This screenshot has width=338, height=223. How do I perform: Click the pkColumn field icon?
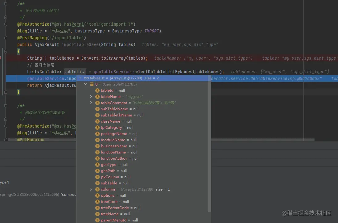[97, 177]
